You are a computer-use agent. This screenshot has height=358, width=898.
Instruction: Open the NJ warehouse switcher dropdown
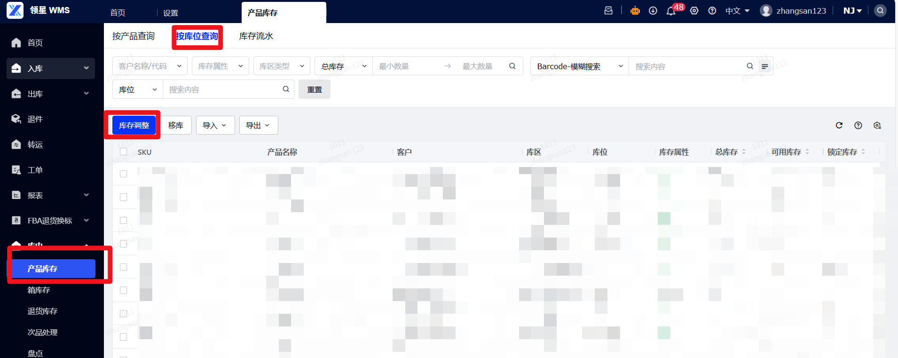(852, 10)
